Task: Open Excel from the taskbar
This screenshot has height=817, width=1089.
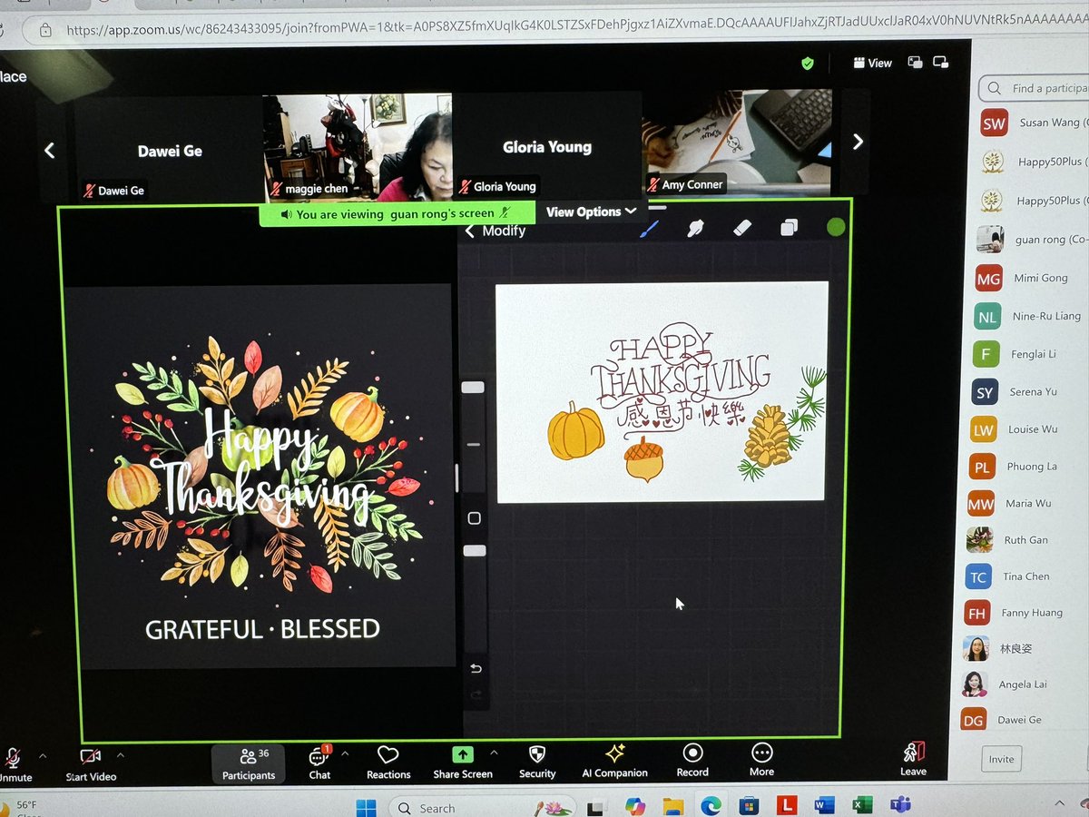Action: (x=862, y=805)
